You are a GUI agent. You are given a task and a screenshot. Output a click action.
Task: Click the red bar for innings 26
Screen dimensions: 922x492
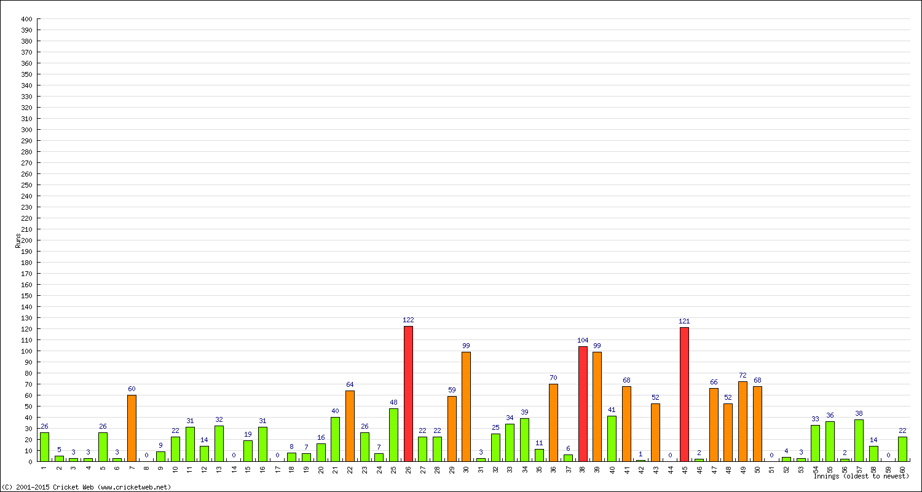click(408, 394)
